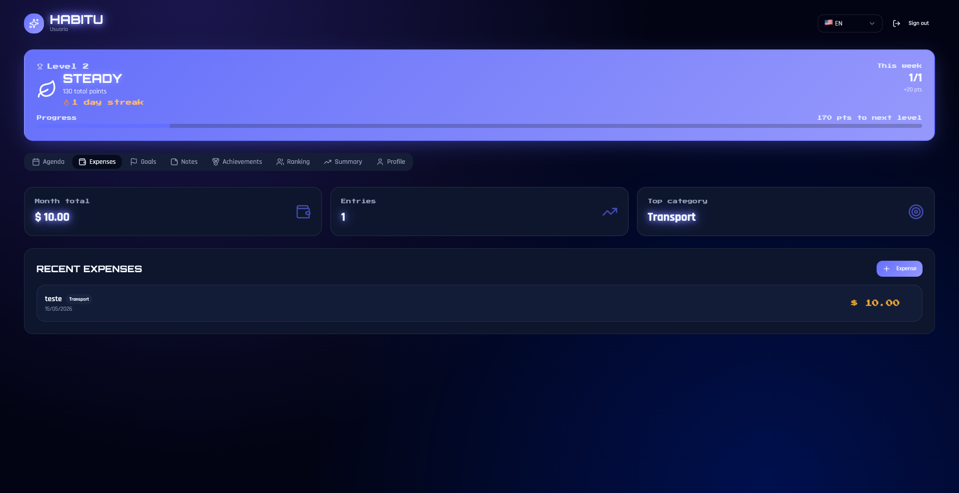Open the teste expense entry row
The height and width of the screenshot is (493, 959).
pos(479,303)
